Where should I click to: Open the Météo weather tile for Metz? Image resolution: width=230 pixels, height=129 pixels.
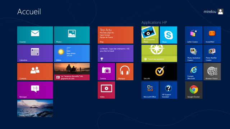point(72,53)
